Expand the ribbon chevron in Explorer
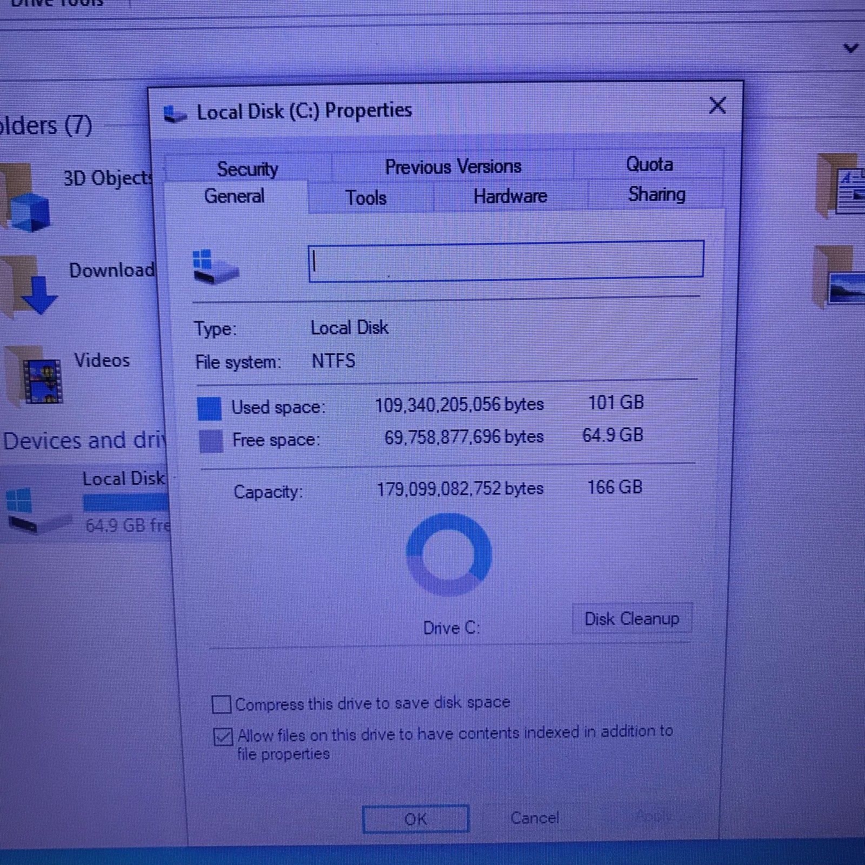Screen dimensions: 865x865 click(x=850, y=49)
